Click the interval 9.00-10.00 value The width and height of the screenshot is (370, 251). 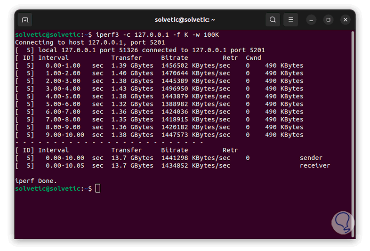click(x=65, y=135)
